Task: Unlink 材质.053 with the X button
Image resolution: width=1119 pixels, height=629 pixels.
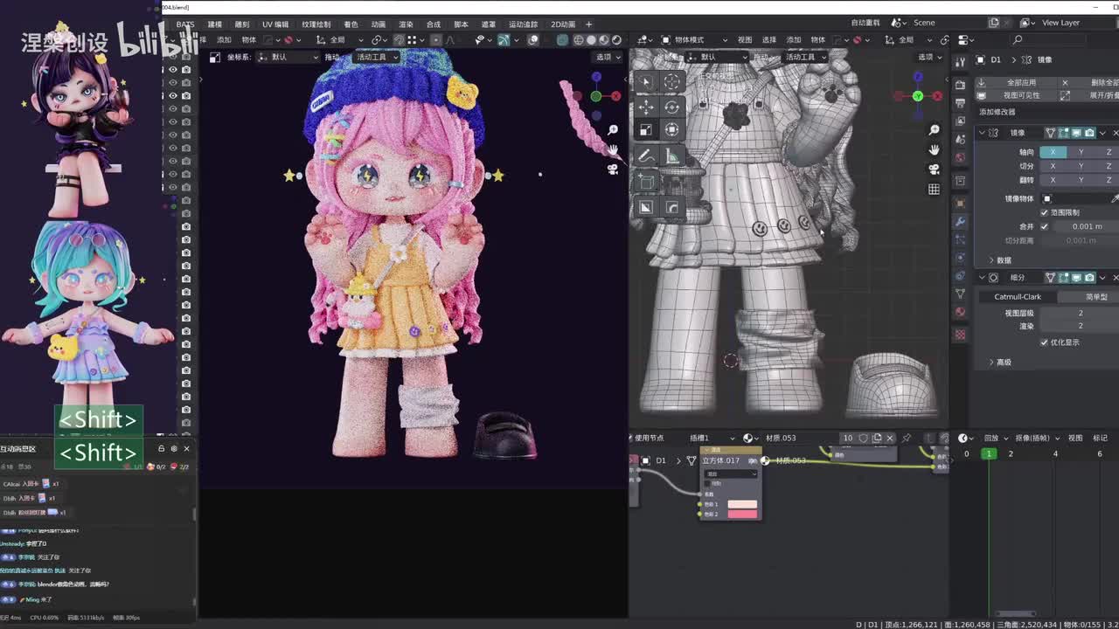Action: [x=890, y=438]
